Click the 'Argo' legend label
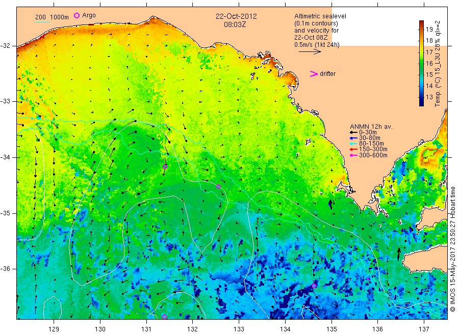459x336 pixels. pyautogui.click(x=89, y=15)
